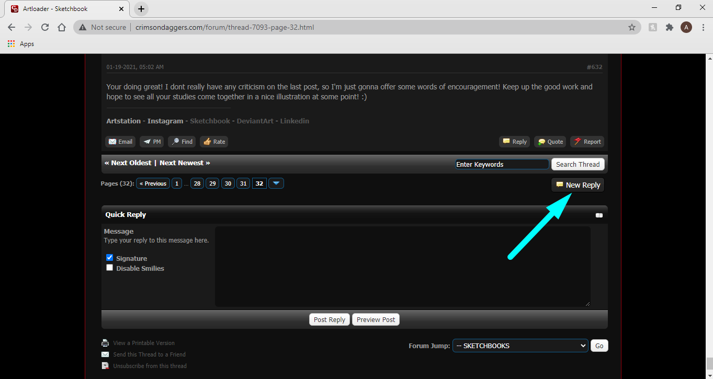The height and width of the screenshot is (379, 713).
Task: Click the Search Thread button
Action: click(578, 164)
